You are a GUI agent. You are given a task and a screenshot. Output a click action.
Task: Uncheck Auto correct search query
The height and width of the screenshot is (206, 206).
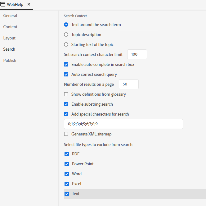(66, 75)
